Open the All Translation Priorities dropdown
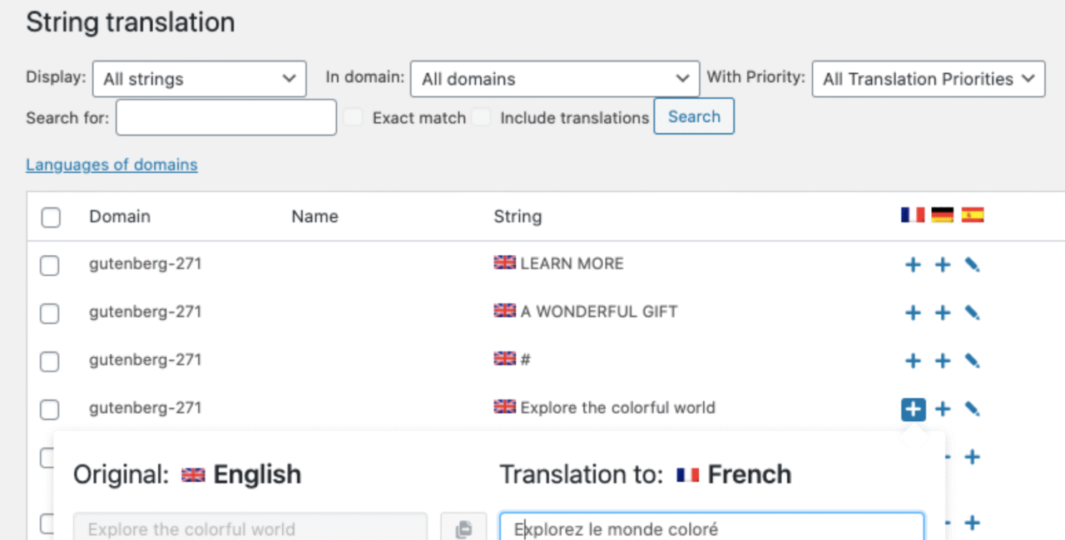The height and width of the screenshot is (540, 1065). 928,80
